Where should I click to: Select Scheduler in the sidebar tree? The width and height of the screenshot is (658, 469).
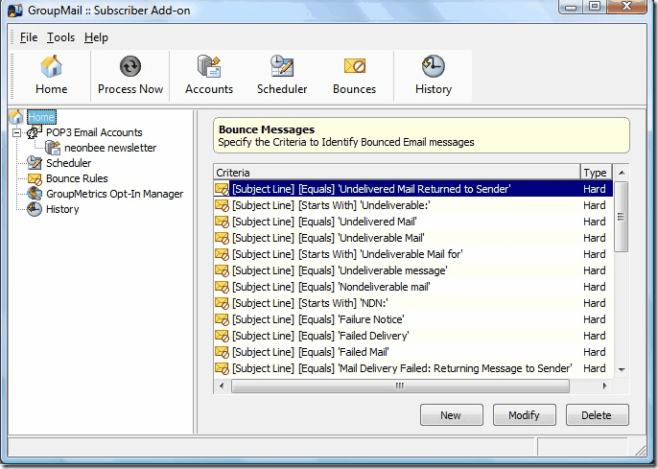68,163
